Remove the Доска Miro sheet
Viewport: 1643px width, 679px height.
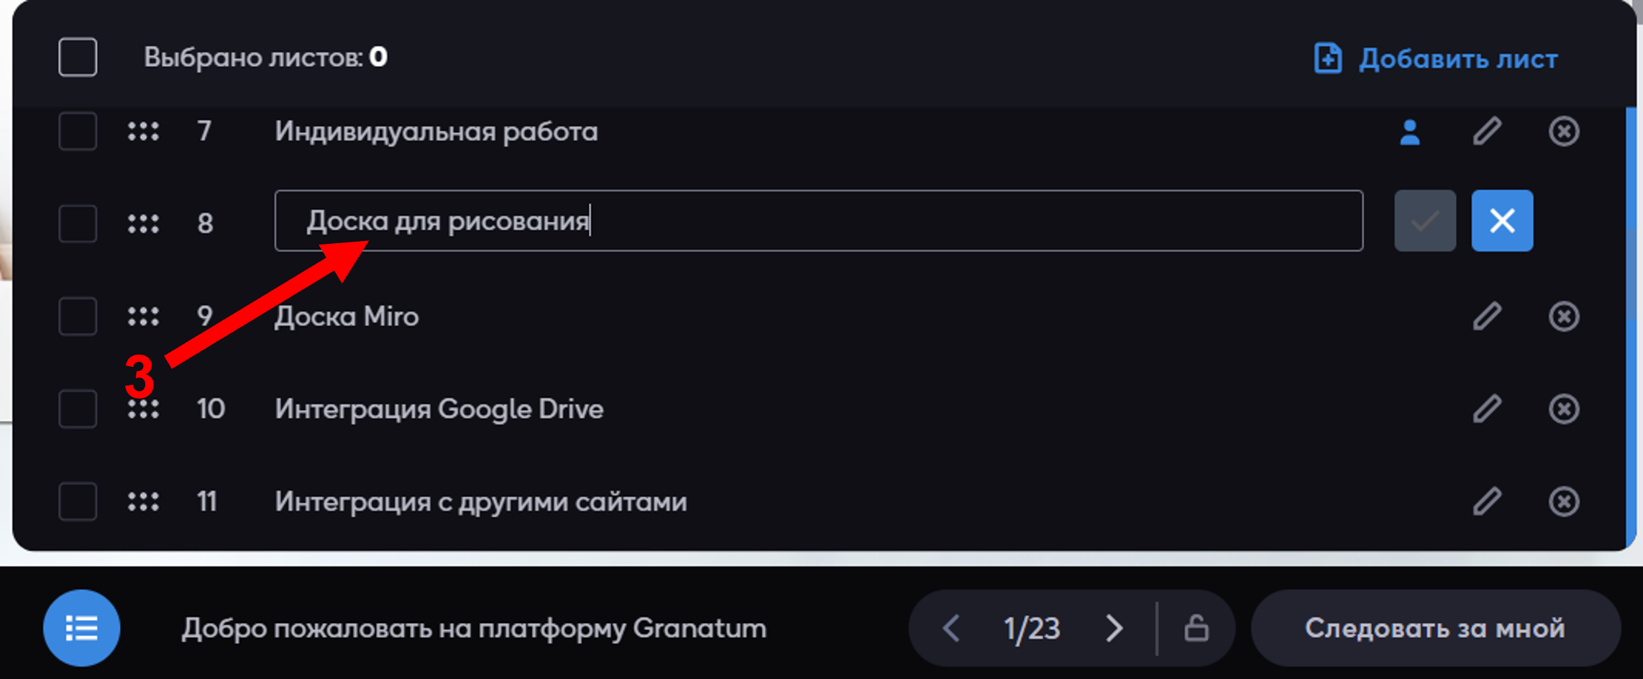1564,316
